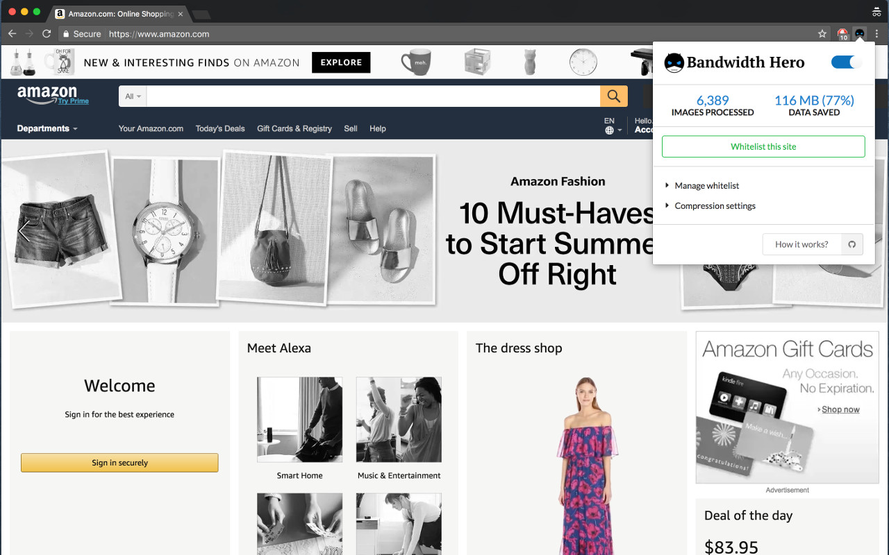Click the 116 MB (77%) data saved stat
This screenshot has width=889, height=555.
pyautogui.click(x=814, y=101)
